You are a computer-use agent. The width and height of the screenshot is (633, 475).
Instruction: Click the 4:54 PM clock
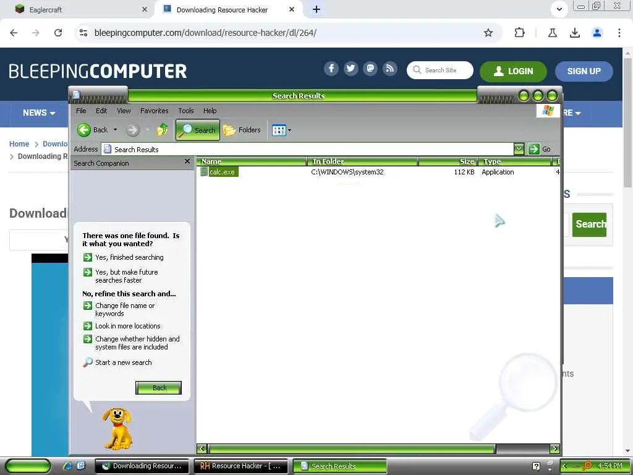point(610,466)
